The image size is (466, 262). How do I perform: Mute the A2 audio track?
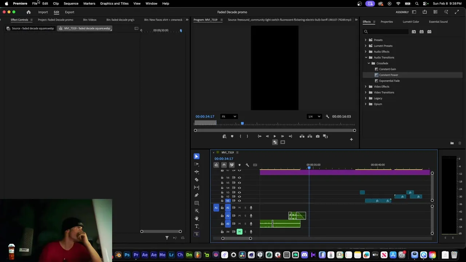tap(239, 216)
